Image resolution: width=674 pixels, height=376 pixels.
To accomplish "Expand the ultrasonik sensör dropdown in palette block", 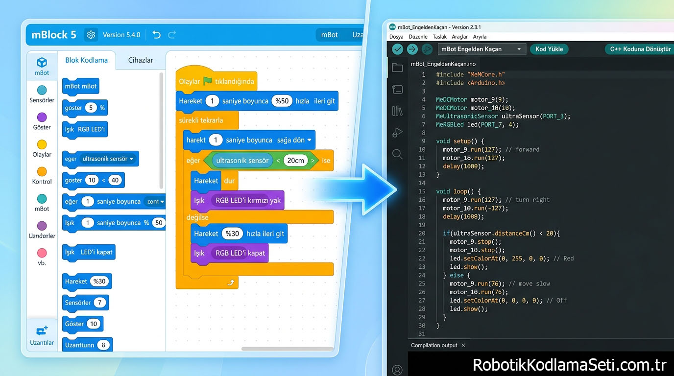I will [131, 159].
